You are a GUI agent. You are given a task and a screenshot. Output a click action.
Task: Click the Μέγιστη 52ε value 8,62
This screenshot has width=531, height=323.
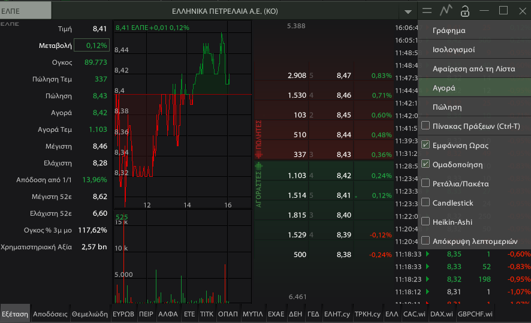tap(100, 197)
